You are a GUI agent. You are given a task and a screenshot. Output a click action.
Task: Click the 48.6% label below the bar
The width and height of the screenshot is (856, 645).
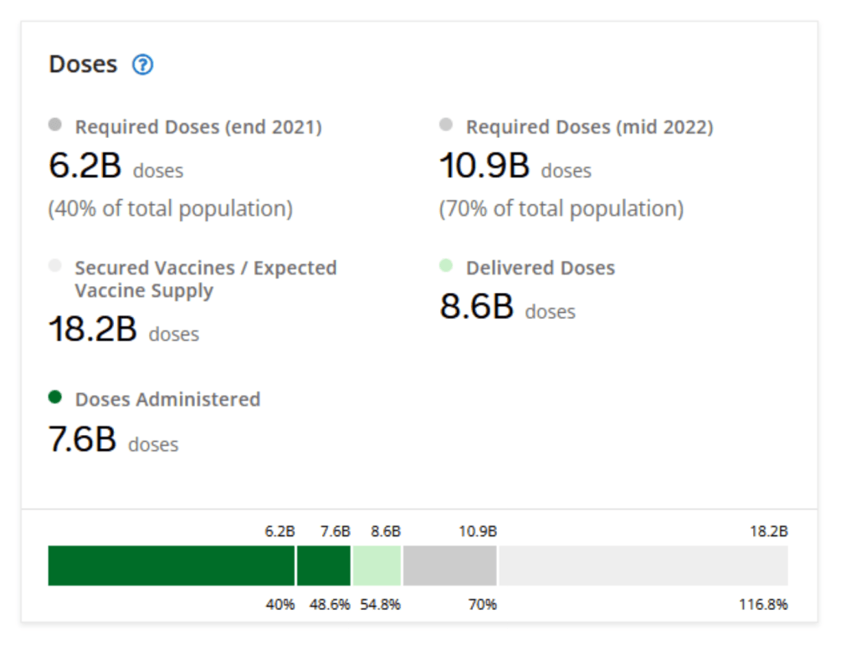coord(330,605)
